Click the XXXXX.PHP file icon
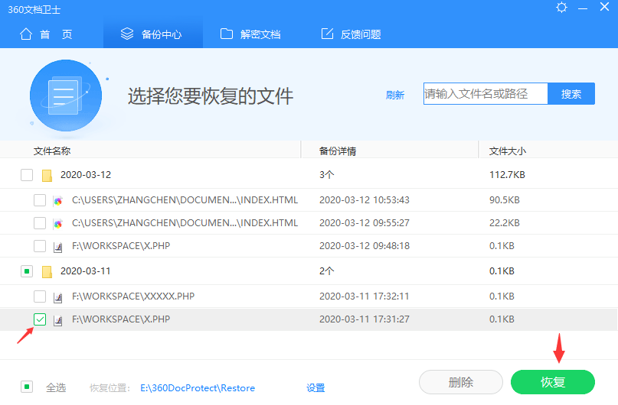618x405 pixels. [58, 296]
